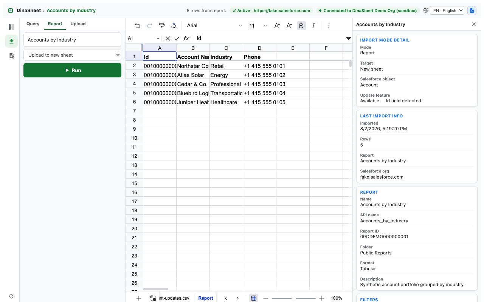Expand the formula bar
484x302 pixels.
point(349,39)
